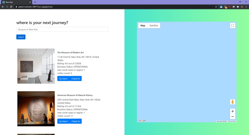Reload the page with the refresh icon

tap(11, 7)
